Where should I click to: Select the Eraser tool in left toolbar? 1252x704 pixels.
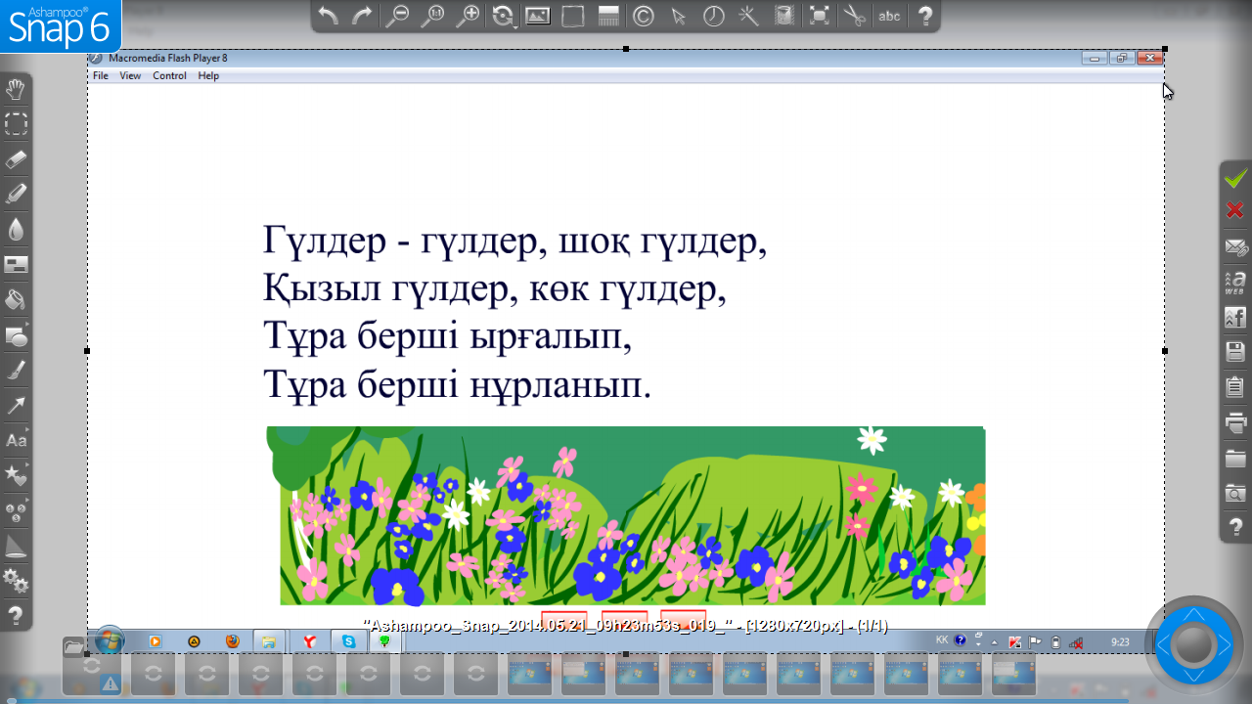pos(17,158)
